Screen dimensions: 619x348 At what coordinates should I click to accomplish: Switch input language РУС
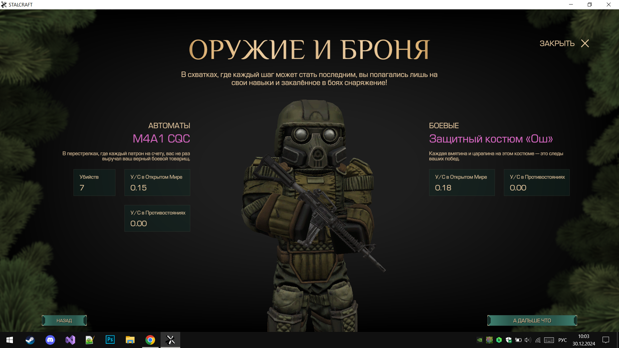563,340
